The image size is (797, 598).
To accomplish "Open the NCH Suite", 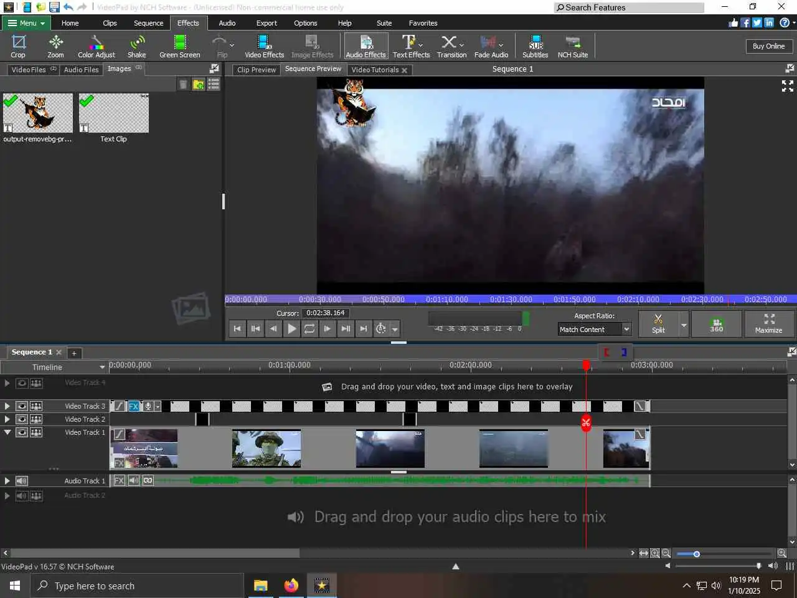I will coord(573,47).
